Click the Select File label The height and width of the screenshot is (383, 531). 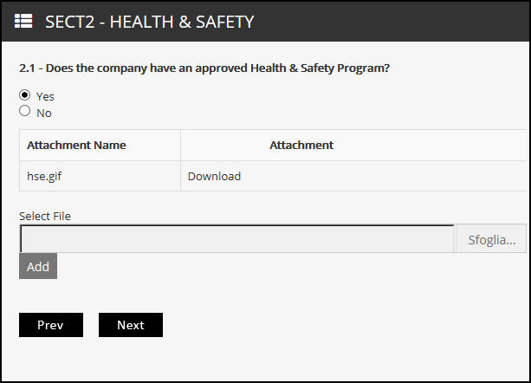(45, 216)
